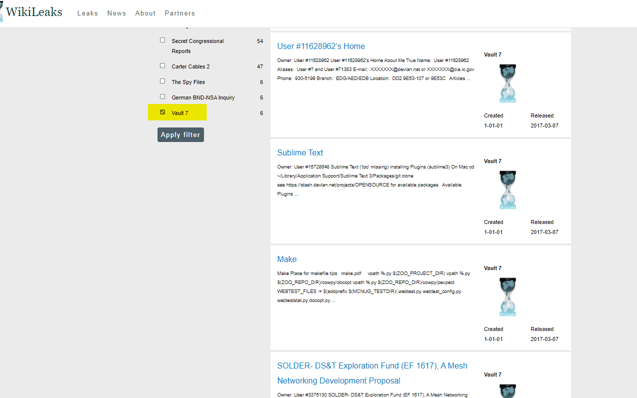Screen dimensions: 637x398
Task: Tick the Secret Congressional Reports checkbox
Action: [162, 40]
